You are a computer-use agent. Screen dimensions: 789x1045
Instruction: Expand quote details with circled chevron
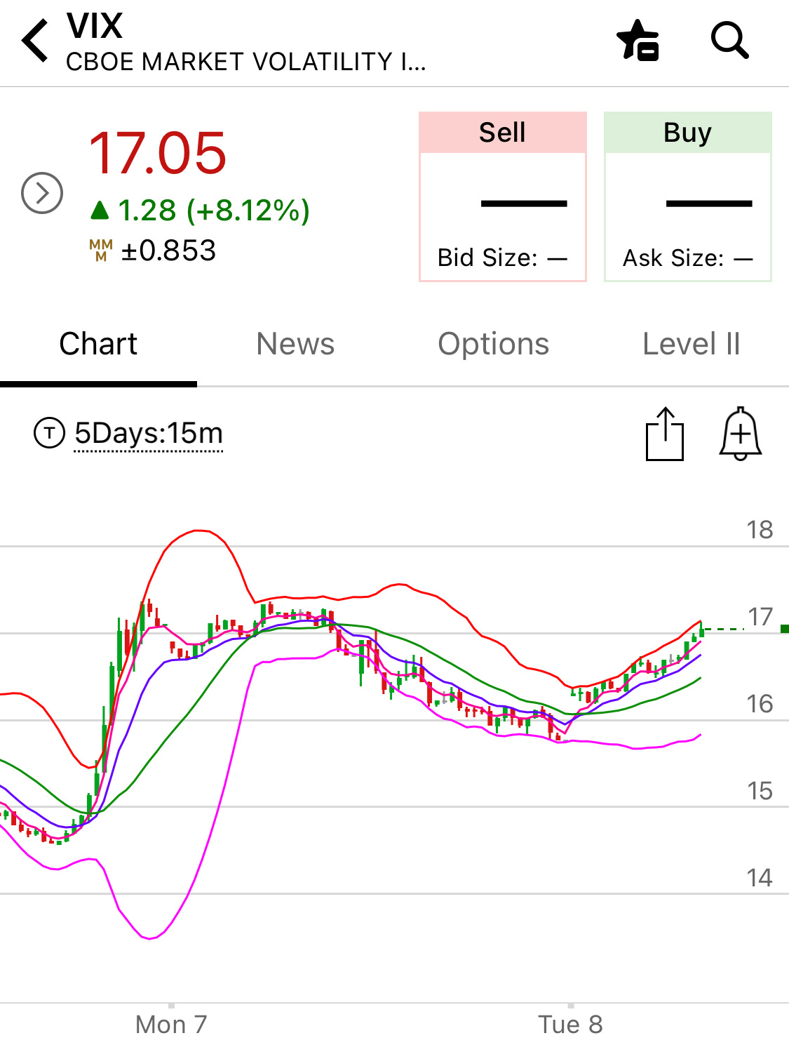point(42,193)
